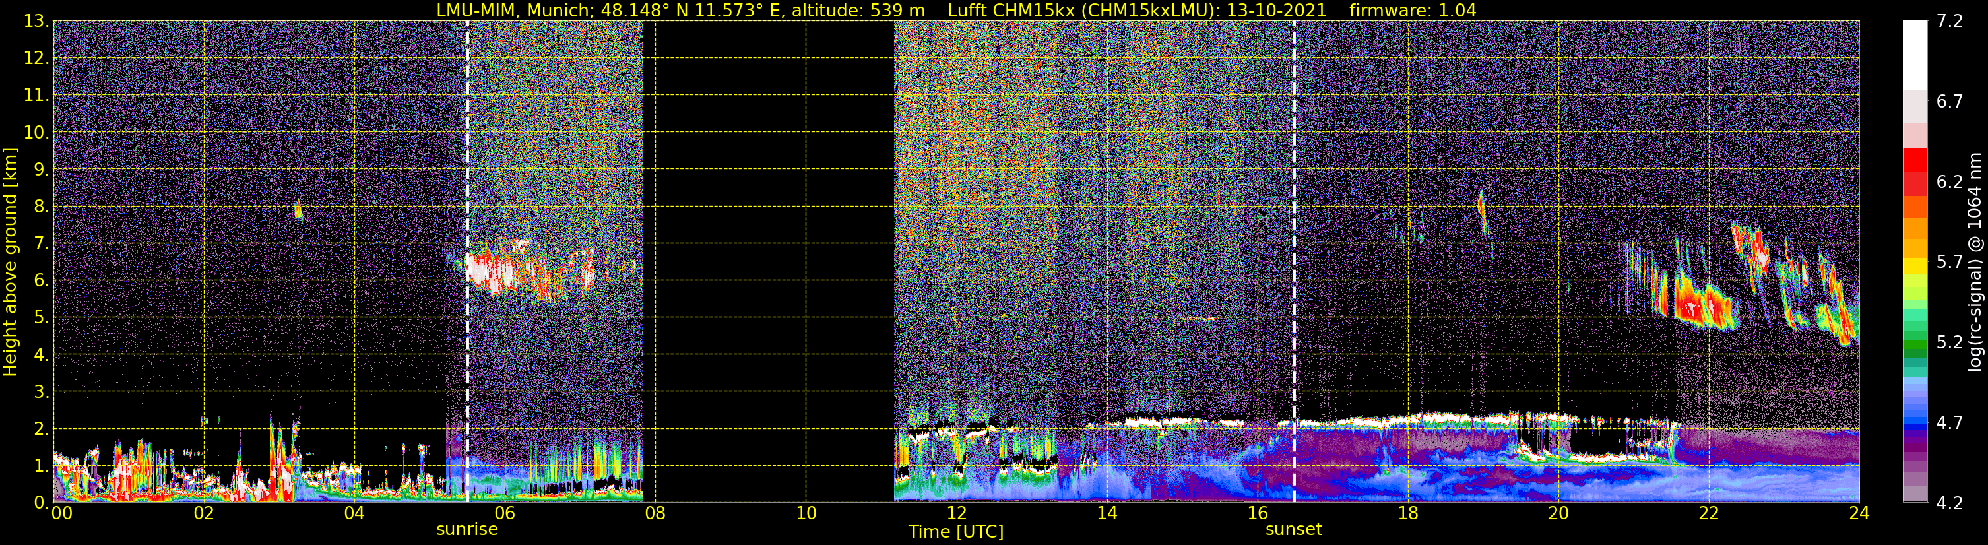Click the x-axis tick label 16

coord(1257,513)
